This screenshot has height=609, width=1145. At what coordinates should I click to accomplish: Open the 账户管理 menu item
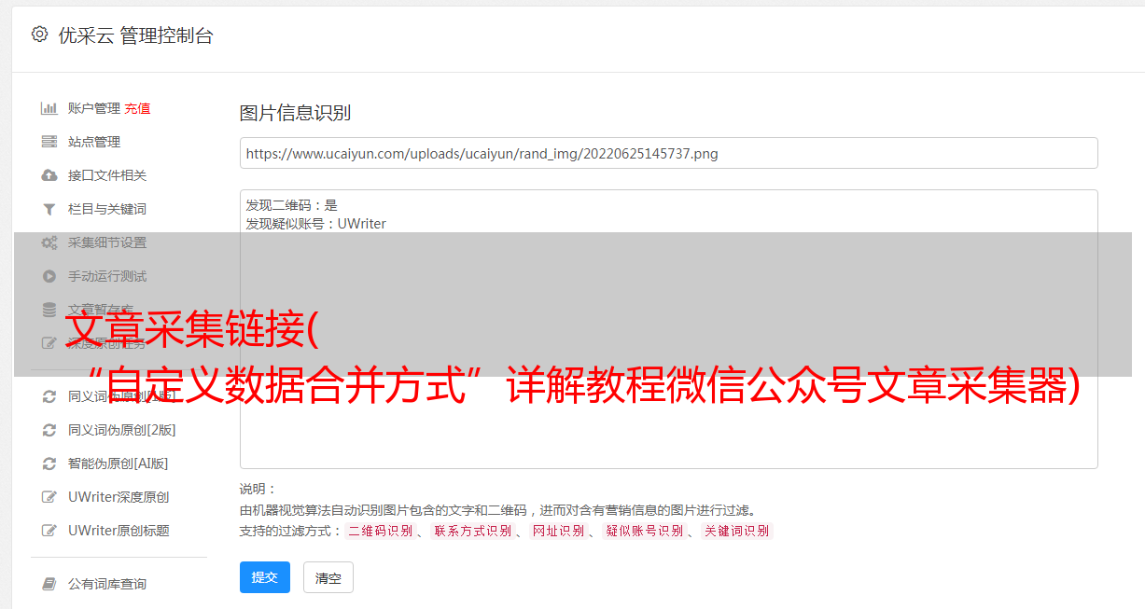94,108
